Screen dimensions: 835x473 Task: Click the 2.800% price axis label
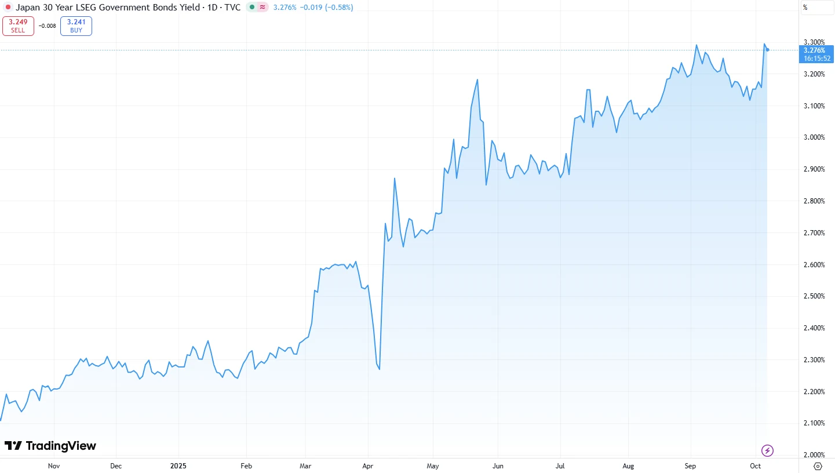tap(815, 201)
